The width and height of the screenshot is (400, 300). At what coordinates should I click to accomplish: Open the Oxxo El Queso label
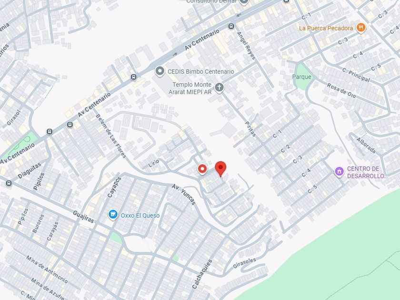(140, 216)
